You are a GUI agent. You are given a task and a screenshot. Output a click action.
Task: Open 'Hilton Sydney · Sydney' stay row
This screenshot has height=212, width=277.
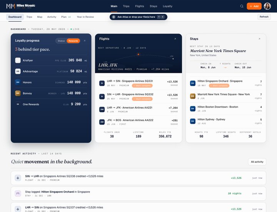(x=226, y=121)
